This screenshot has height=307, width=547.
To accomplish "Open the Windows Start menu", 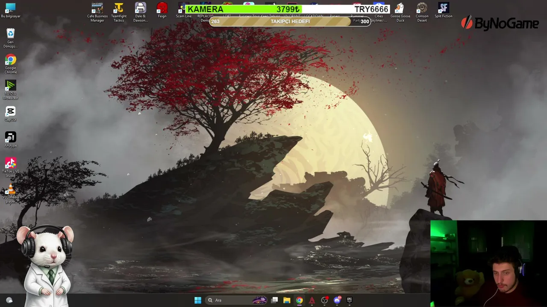I will [198, 300].
